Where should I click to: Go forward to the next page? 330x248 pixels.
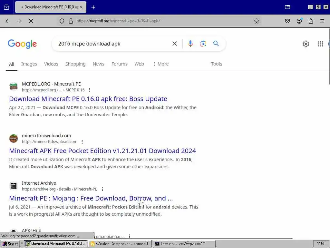19,21
